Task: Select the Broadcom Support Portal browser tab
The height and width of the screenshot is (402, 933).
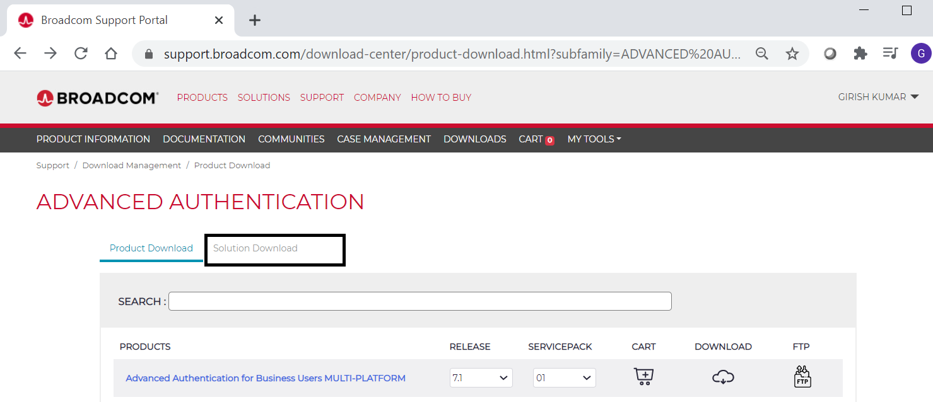Action: (x=121, y=20)
